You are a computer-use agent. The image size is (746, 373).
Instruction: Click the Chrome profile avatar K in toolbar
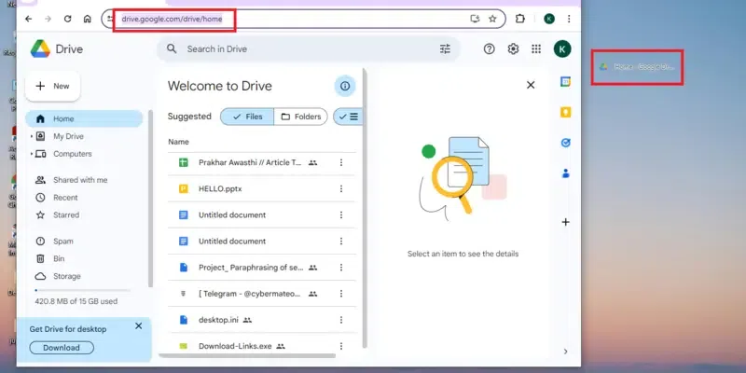pos(549,19)
